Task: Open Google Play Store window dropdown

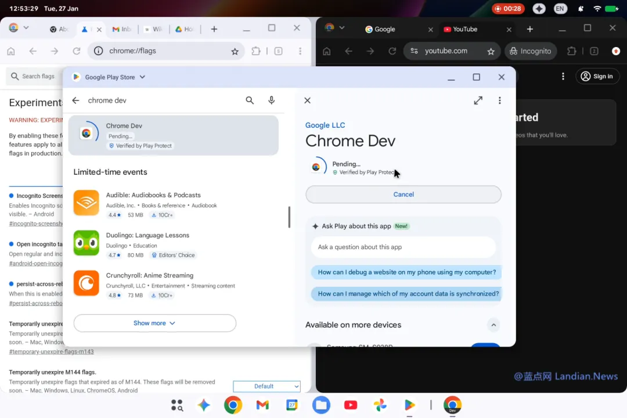Action: point(142,77)
